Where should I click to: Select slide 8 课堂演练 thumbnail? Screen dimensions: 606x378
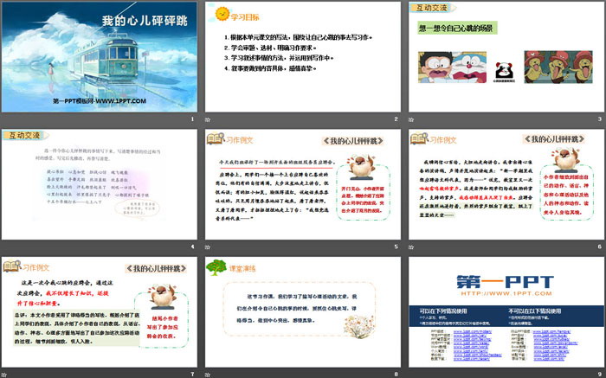click(303, 312)
